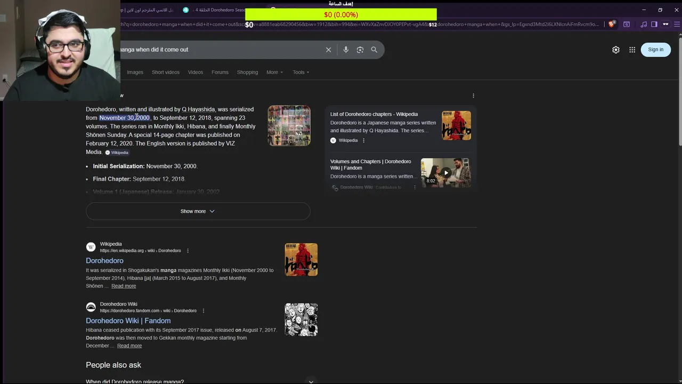The width and height of the screenshot is (682, 384).
Task: Start voice search with the microphone icon
Action: [346, 50]
